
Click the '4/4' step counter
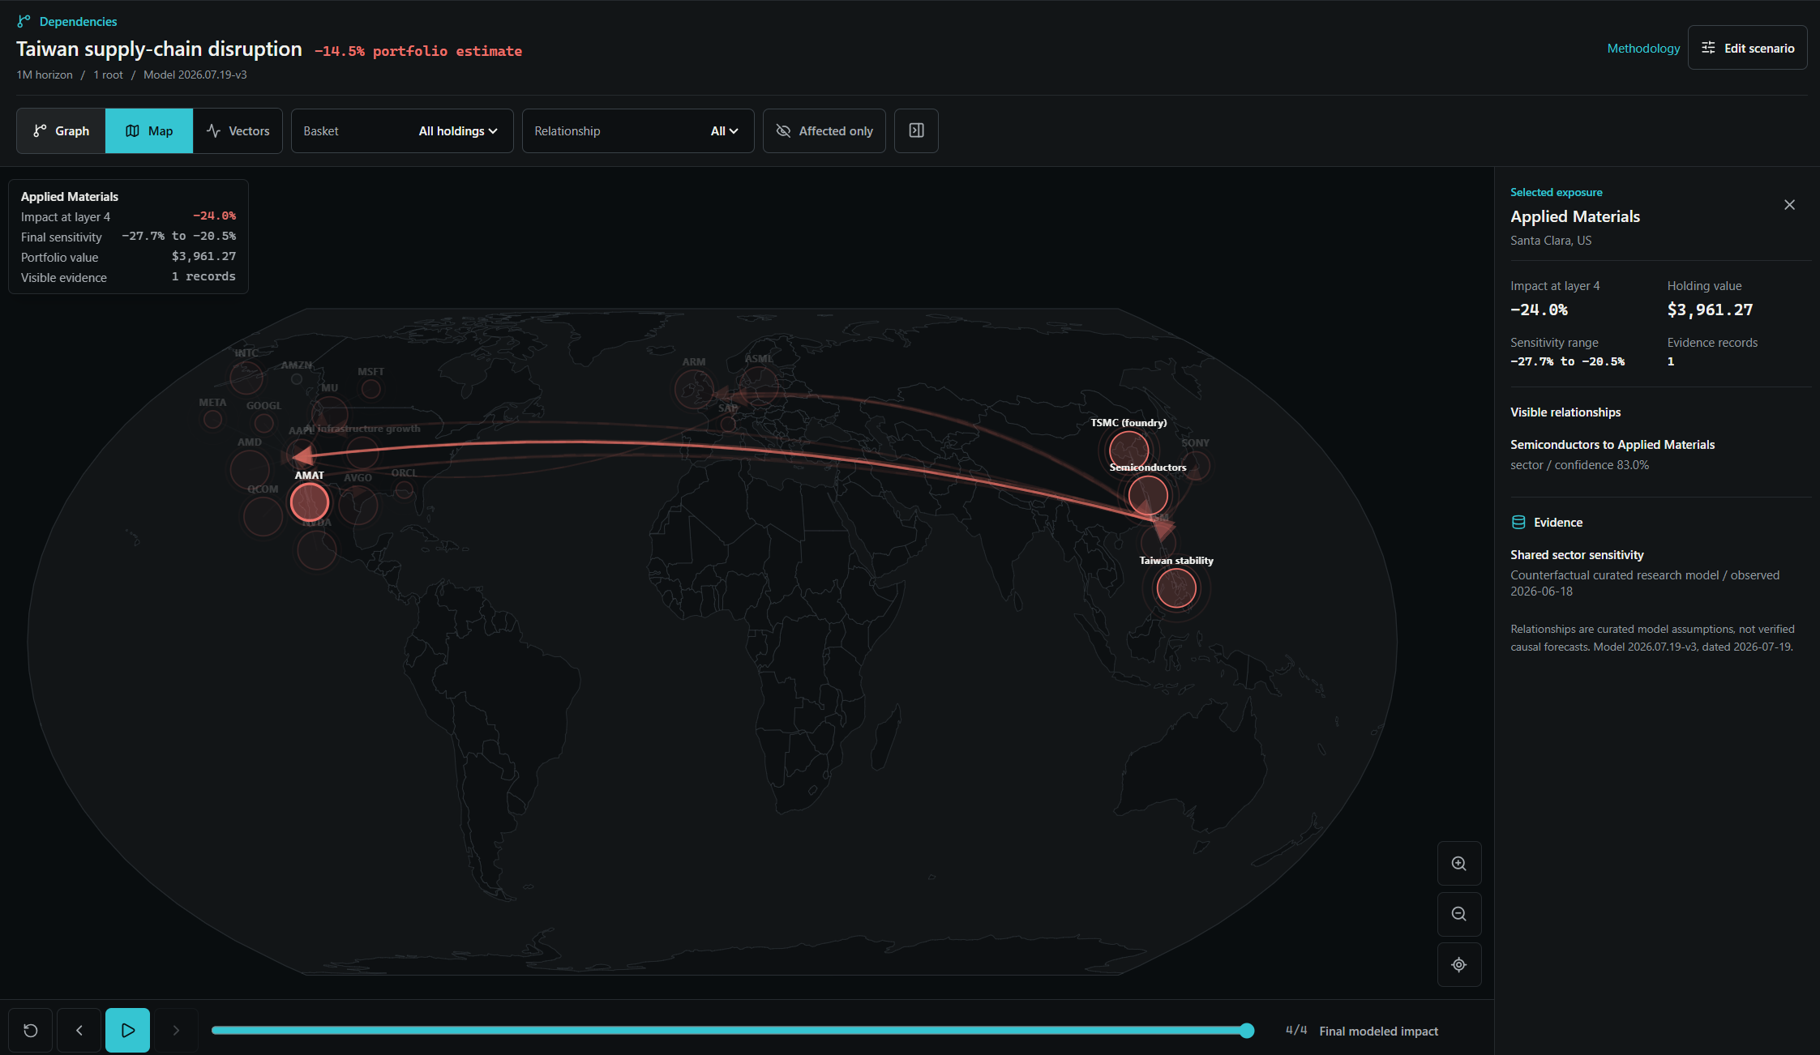pyautogui.click(x=1296, y=1031)
